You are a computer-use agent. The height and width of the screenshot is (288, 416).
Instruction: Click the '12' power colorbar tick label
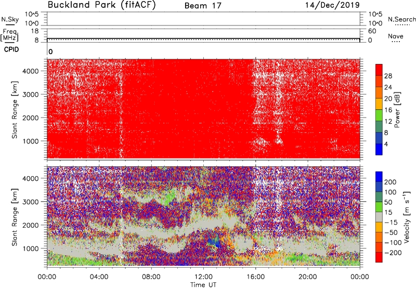[x=388, y=122]
